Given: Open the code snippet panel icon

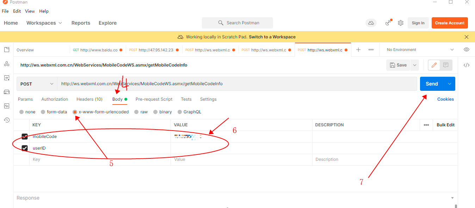Looking at the screenshot, I should tap(467, 65).
